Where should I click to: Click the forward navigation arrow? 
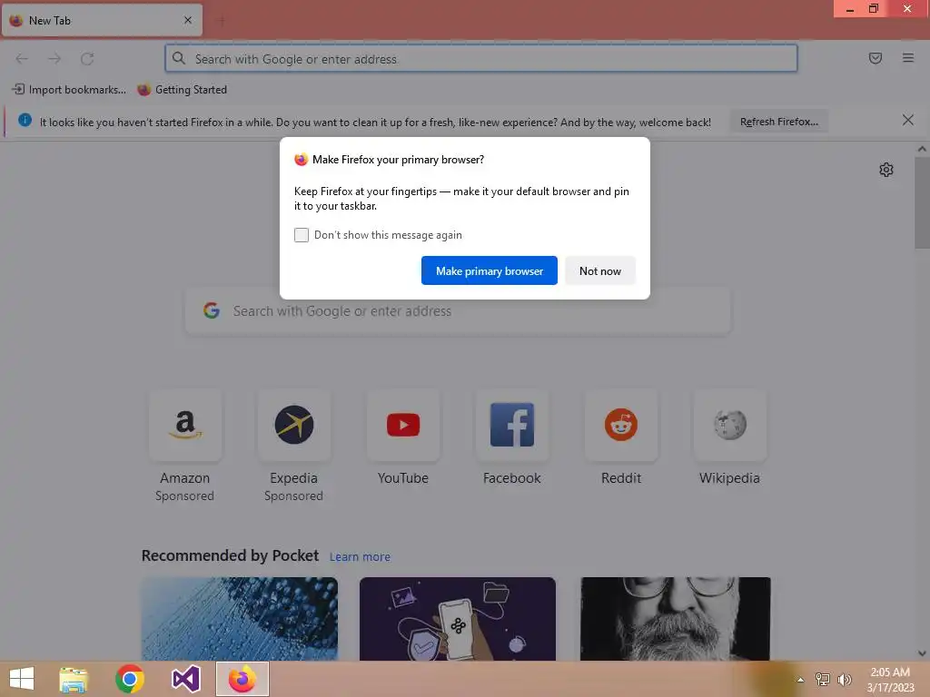click(x=54, y=59)
